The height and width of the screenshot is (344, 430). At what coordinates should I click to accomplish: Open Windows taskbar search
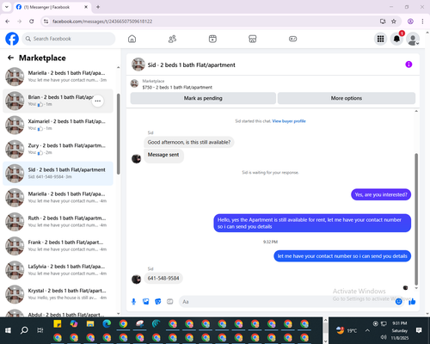tap(24, 330)
